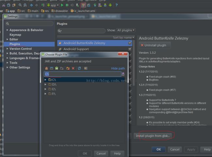Screen dimensions: 212x157
Task: Click the Hide path link
Action: (x=118, y=69)
